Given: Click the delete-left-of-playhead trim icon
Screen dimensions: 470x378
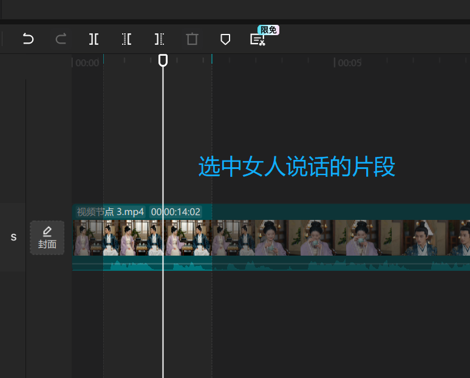Looking at the screenshot, I should coord(126,39).
